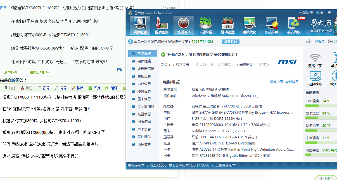Click the 排版 layout editor button
This screenshot has height=180, width=337.
click(78, 88)
